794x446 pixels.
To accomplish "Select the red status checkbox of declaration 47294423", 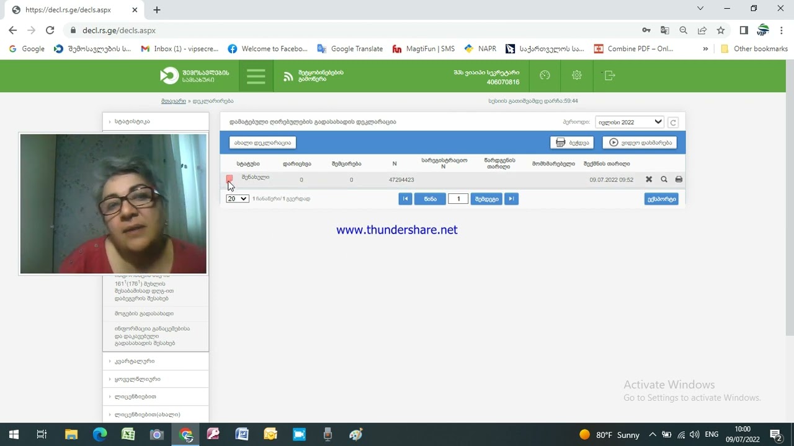I will (x=230, y=178).
